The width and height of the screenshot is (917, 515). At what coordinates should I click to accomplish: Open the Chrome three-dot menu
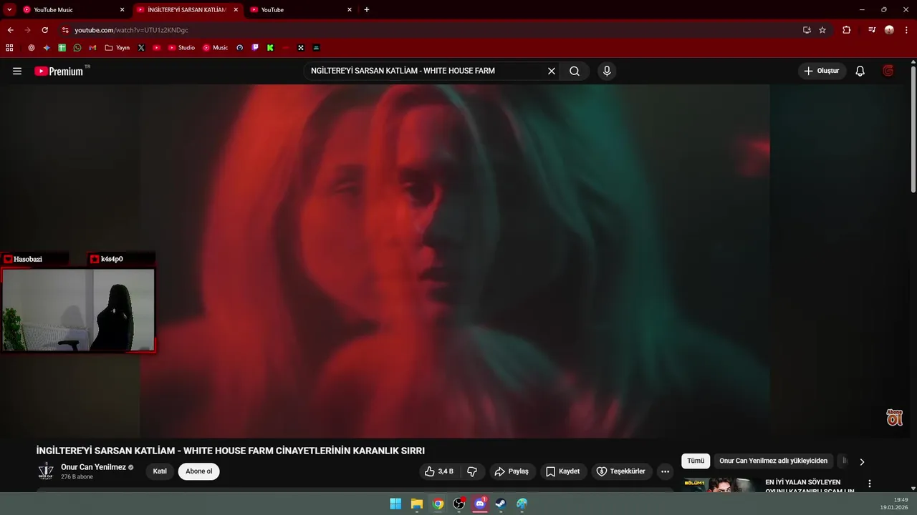(906, 30)
